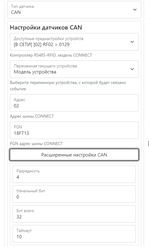Viewport: 149px width, 247px height.
Task: Click the Таймаут input field
Action: (x=74, y=234)
